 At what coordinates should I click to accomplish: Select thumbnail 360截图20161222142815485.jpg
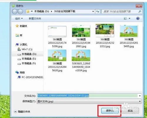point(129,31)
